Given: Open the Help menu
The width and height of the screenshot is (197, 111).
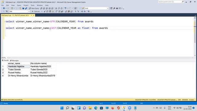Looking at the screenshot, I should click(47, 5).
